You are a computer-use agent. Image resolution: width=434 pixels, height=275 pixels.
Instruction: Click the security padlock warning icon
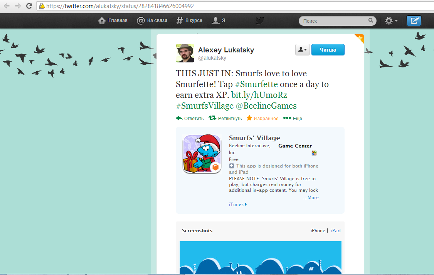[x=42, y=6]
